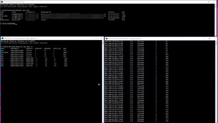Viewport: 218px width, 123px height.
Task: Close the top Command Prompt window
Action: (x=214, y=2)
